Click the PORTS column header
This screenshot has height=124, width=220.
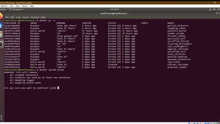pyautogui.click(x=145, y=23)
